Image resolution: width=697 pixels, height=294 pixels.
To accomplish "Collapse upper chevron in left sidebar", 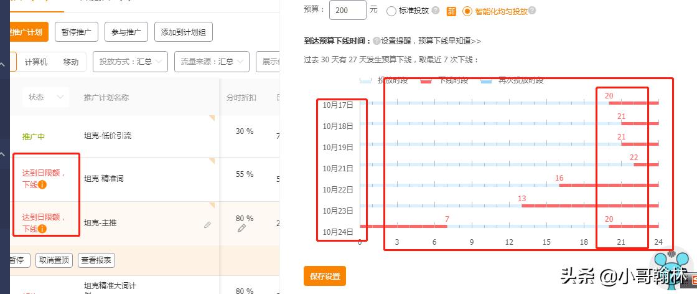I will coord(2,65).
